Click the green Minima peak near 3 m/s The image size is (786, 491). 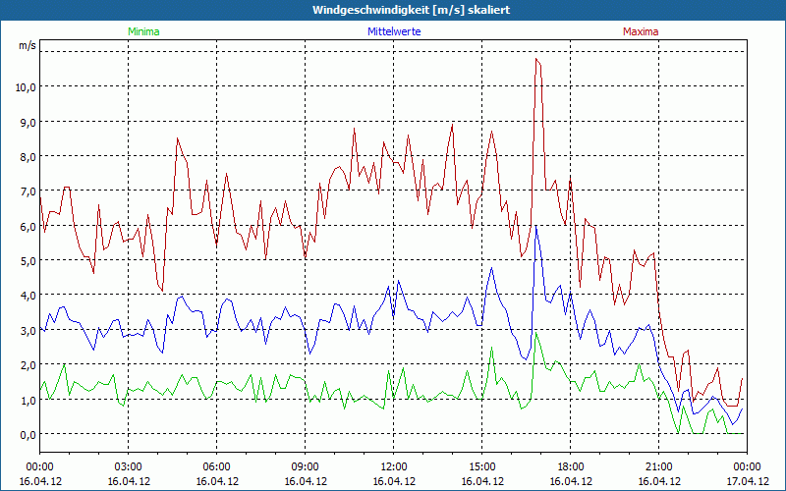pos(535,333)
